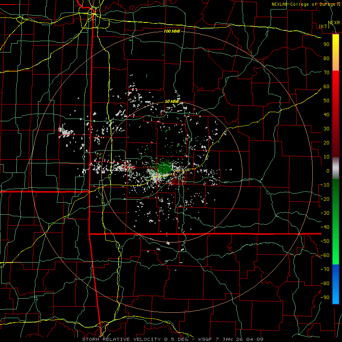
Task: Click the -90 value on velocity scale
Action: [325, 298]
